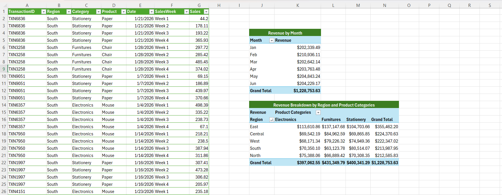
Task: Select the Electronics grand total $397,062.55
Action: coord(298,162)
